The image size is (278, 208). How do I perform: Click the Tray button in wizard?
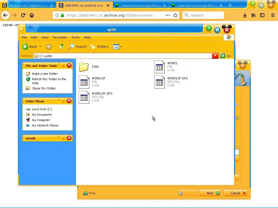point(89,193)
